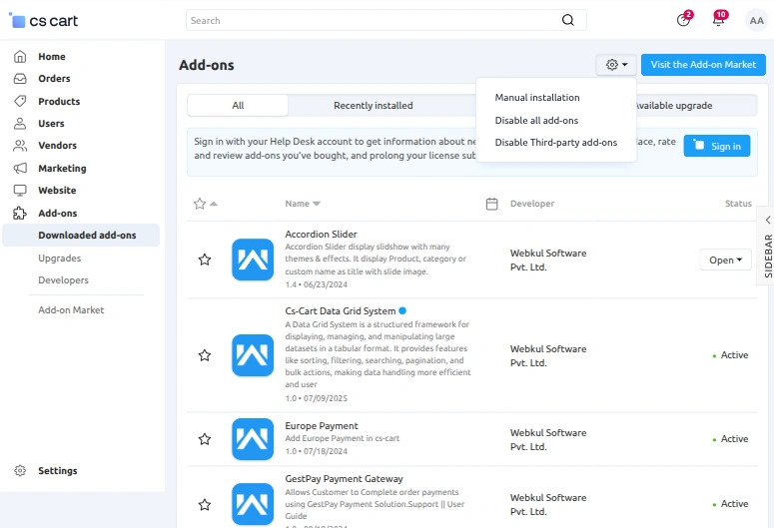774x528 pixels.
Task: Click the search magnifier icon
Action: (568, 20)
